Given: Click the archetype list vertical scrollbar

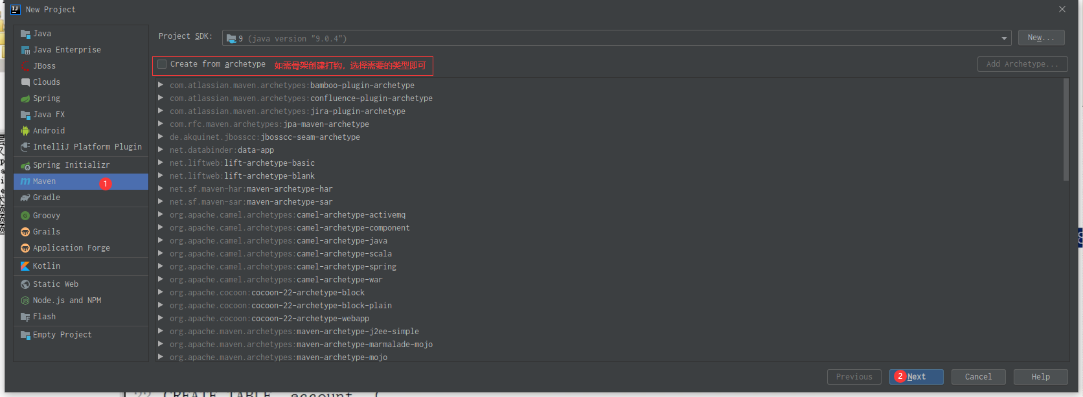Looking at the screenshot, I should coord(1066,130).
